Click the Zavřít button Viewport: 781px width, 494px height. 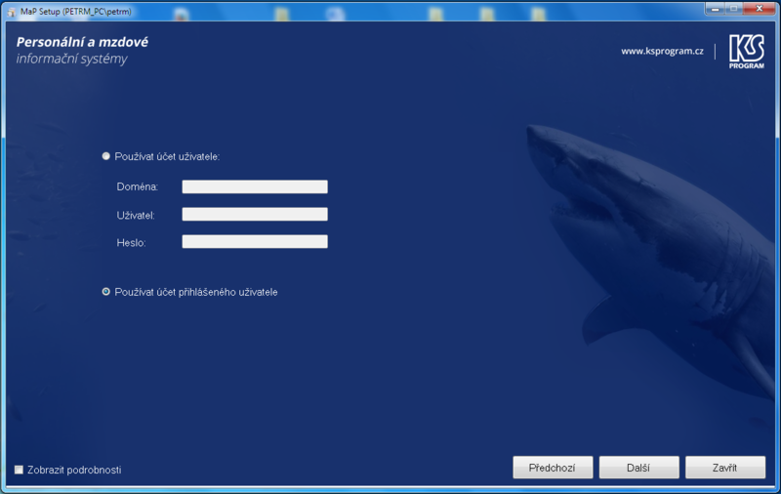tap(724, 468)
